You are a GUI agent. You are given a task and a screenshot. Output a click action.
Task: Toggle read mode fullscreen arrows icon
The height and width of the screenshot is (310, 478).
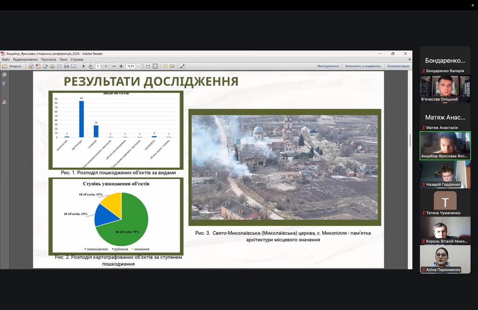(x=183, y=66)
